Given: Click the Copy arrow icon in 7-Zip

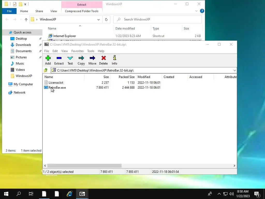Looking at the screenshot, I should point(81,58).
